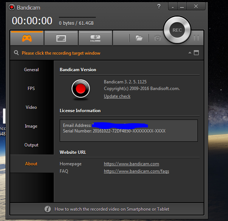Open the bandicam.com/faqs FAQ link
The width and height of the screenshot is (228, 221).
tap(136, 171)
